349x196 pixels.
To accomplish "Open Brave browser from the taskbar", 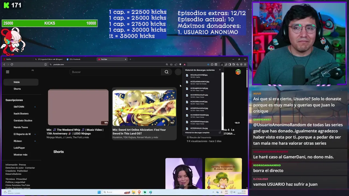I will pyautogui.click(x=139, y=192).
